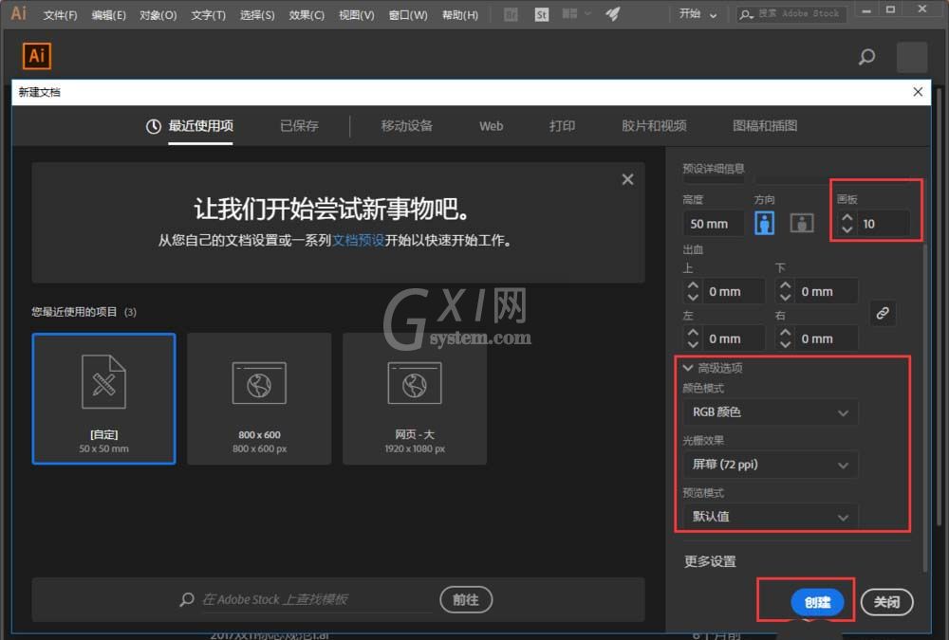This screenshot has width=949, height=640.
Task: Open the 文档预设 link
Action: 359,241
